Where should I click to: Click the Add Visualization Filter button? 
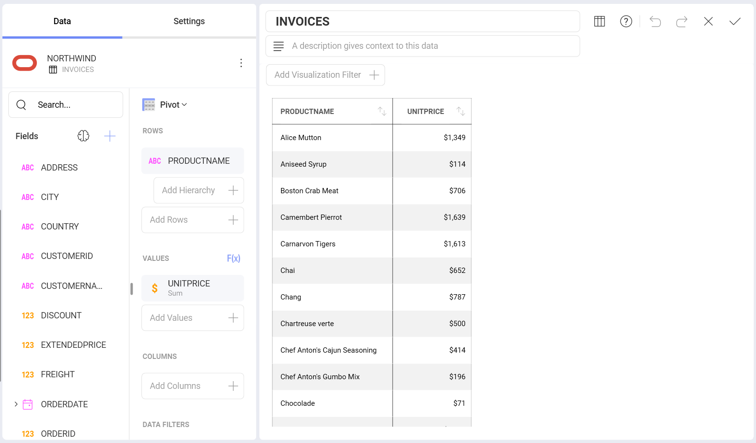click(x=325, y=75)
